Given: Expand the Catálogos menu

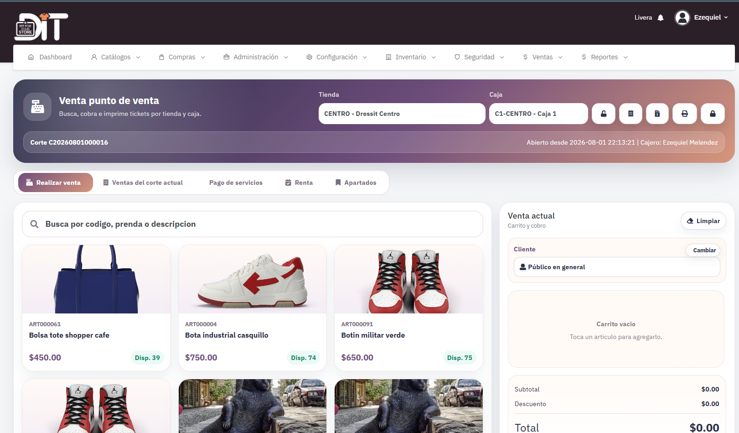Looking at the screenshot, I should (116, 57).
